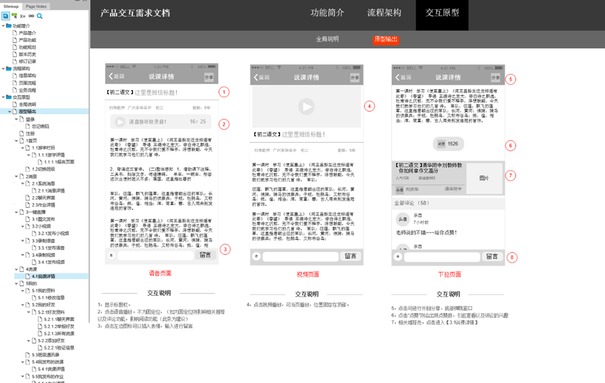Image resolution: width=605 pixels, height=383 pixels.
Task: Collapse the 5我的 tree node arrow
Action: click(x=16, y=283)
